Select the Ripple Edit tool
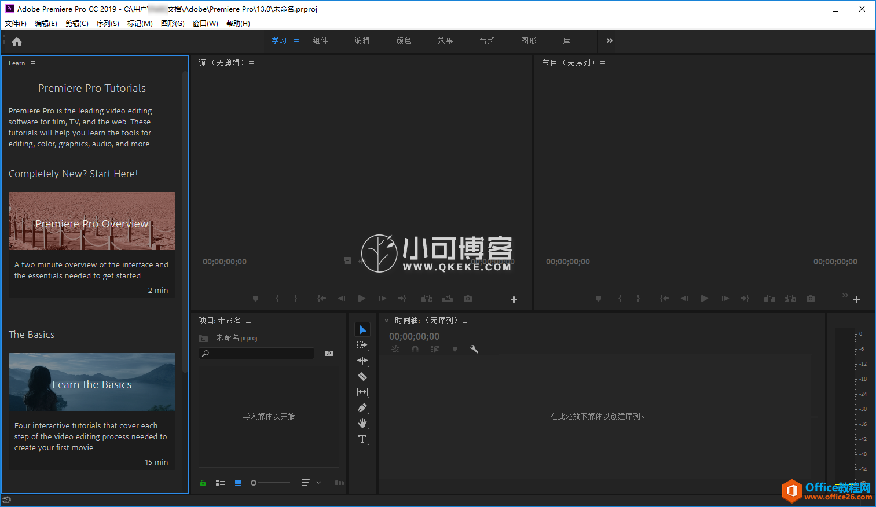The image size is (876, 507). pyautogui.click(x=362, y=361)
